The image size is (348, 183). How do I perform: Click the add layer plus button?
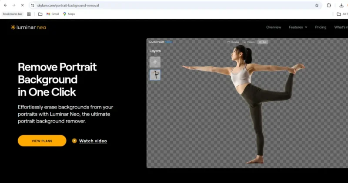[x=155, y=62]
